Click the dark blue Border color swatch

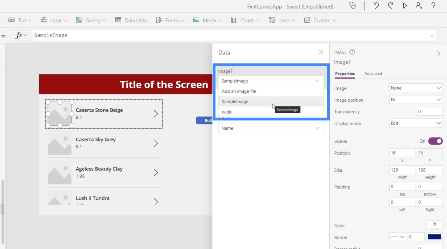pos(434,237)
